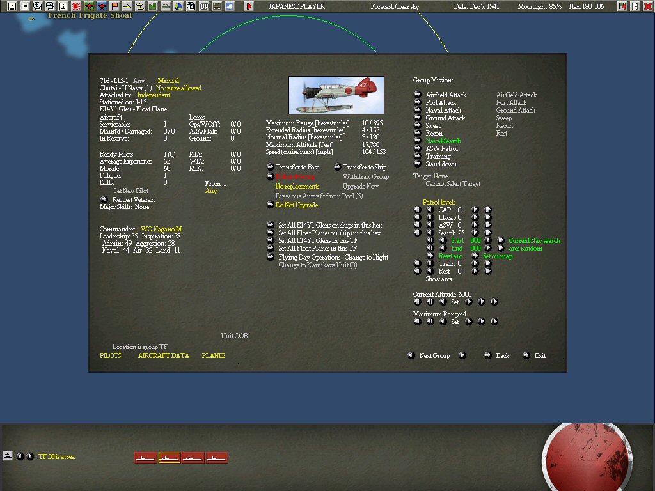655x491 pixels.
Task: Select Airfield Attack group mission bullet
Action: [x=417, y=95]
